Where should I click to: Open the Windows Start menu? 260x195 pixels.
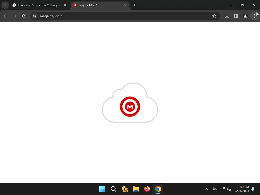102,189
